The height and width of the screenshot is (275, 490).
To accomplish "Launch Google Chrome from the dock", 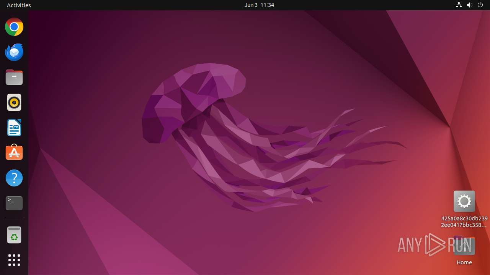I will coord(14,27).
